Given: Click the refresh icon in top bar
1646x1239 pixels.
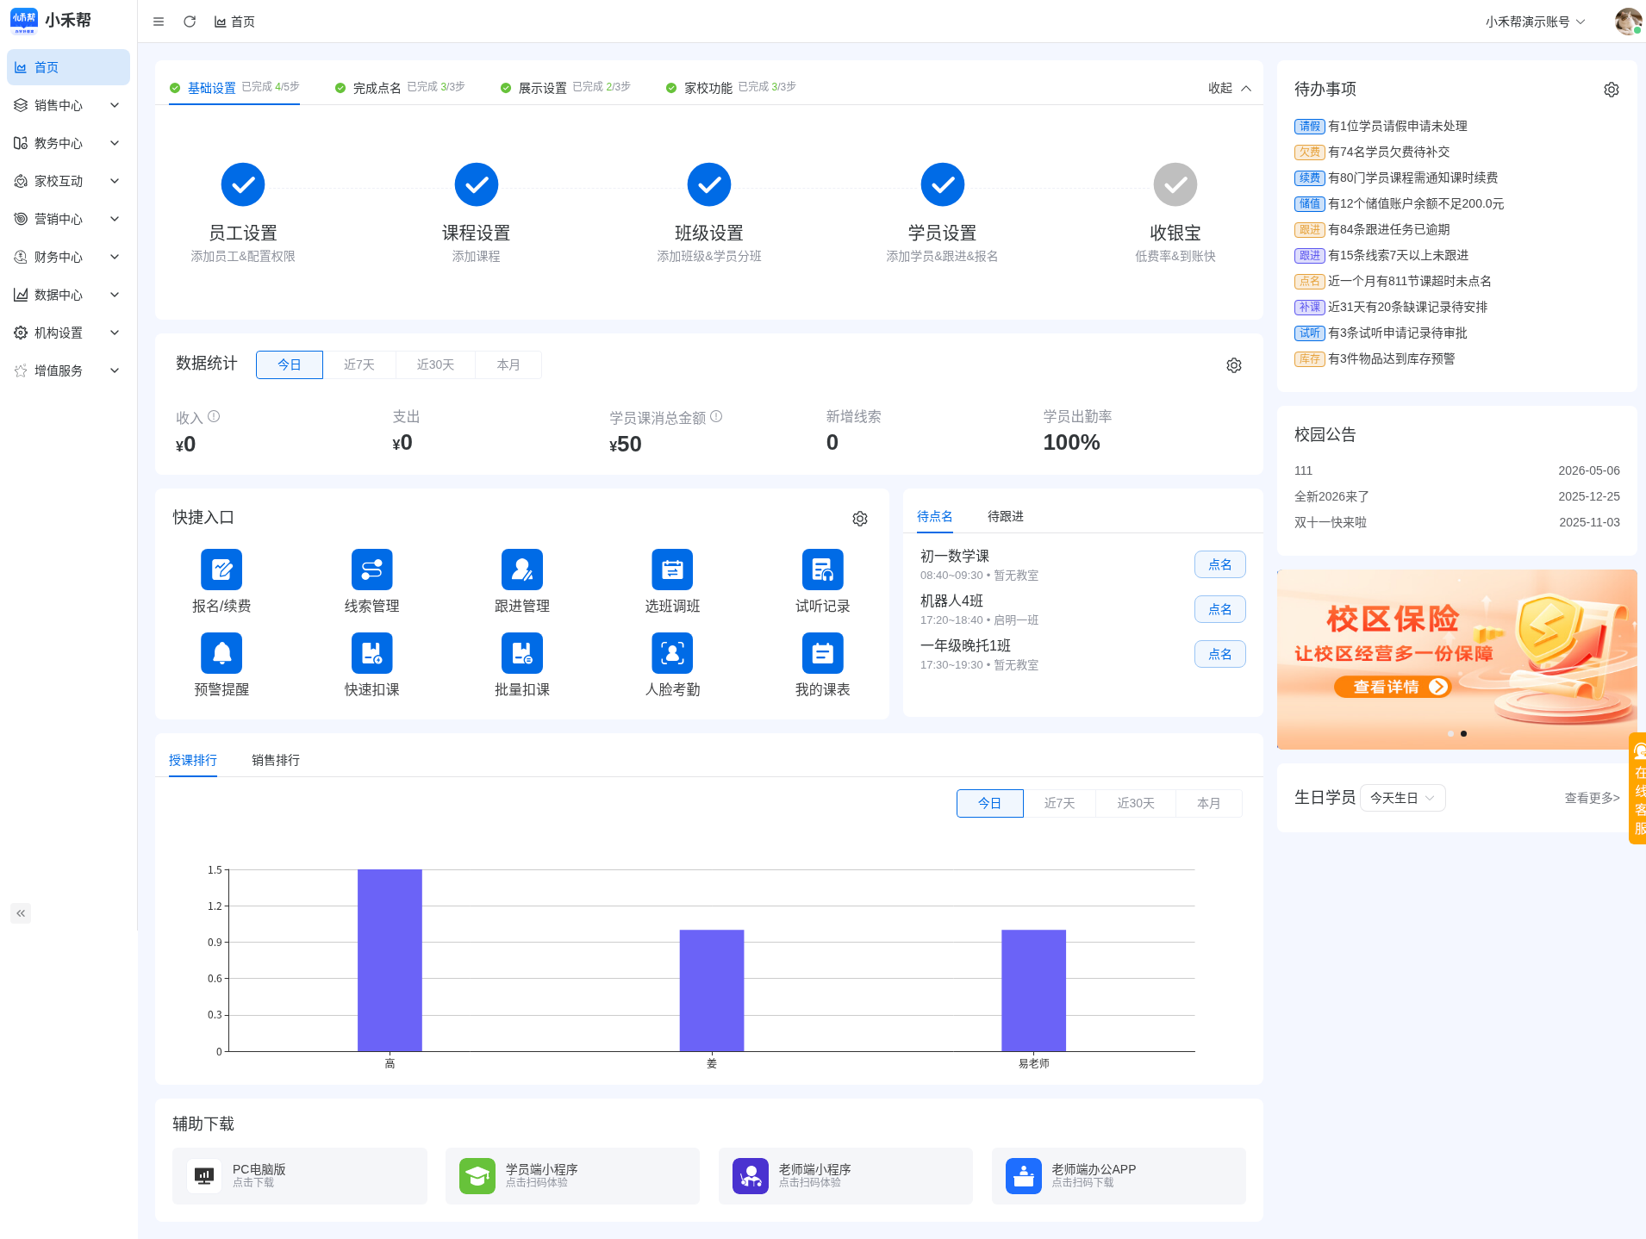Looking at the screenshot, I should (190, 22).
